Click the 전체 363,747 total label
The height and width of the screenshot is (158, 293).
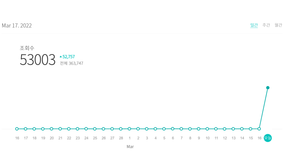[x=72, y=64]
